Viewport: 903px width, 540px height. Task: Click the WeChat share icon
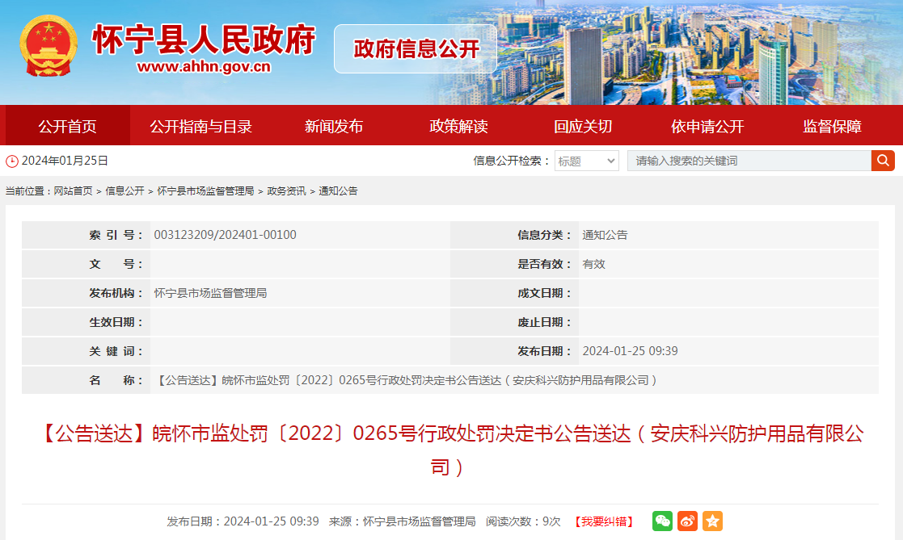[662, 521]
